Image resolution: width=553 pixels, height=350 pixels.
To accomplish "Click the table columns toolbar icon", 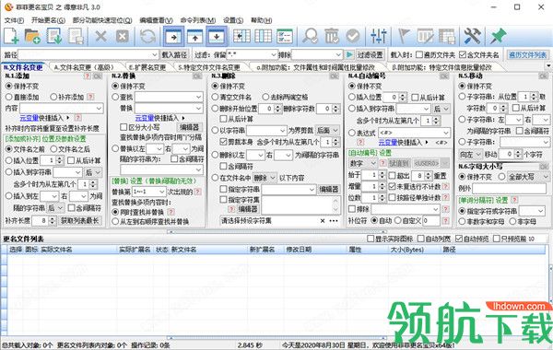I will click(263, 36).
